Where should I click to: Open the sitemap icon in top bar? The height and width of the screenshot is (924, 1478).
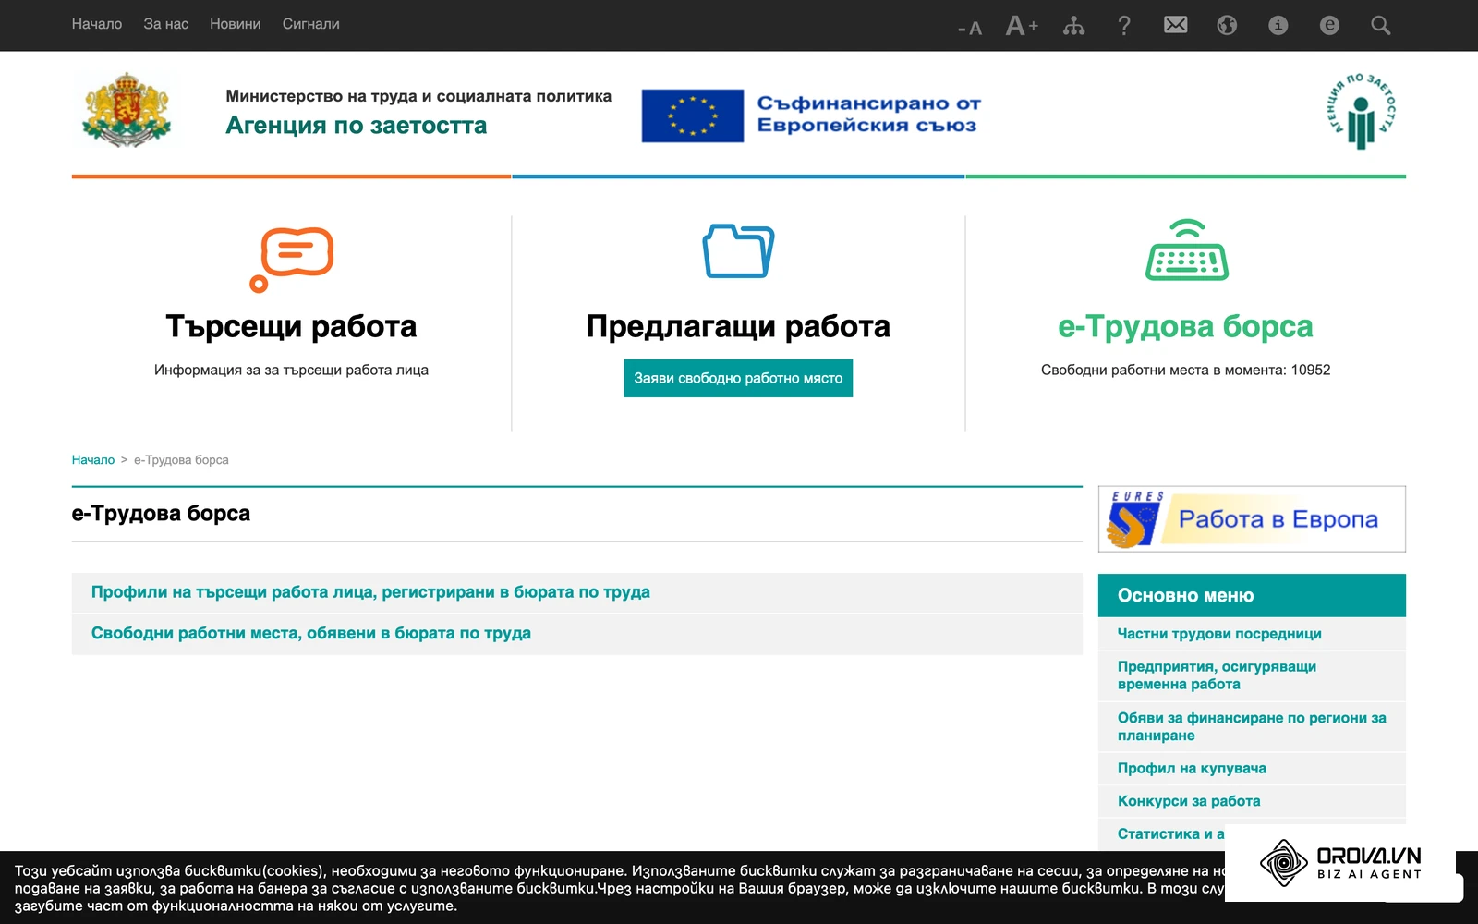1073,25
